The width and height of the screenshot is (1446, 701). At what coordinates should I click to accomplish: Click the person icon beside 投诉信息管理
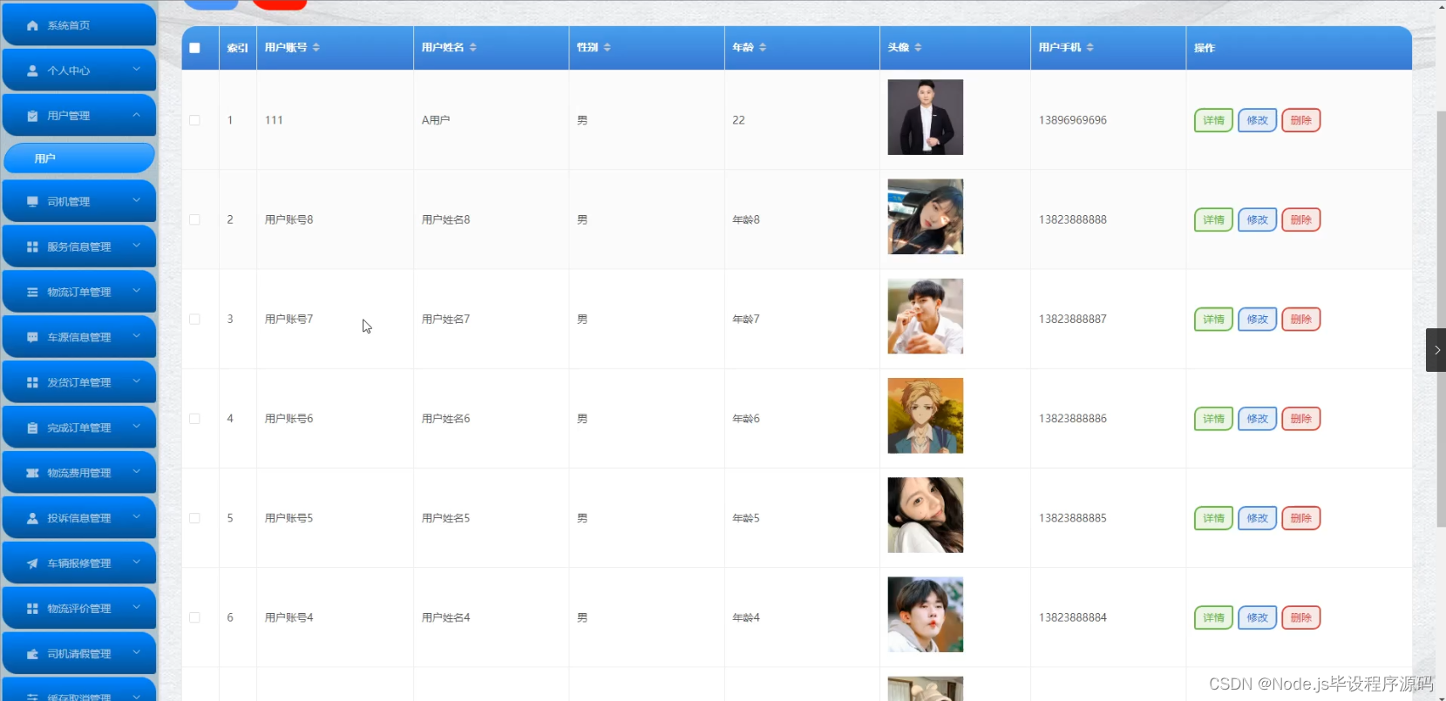pos(32,518)
